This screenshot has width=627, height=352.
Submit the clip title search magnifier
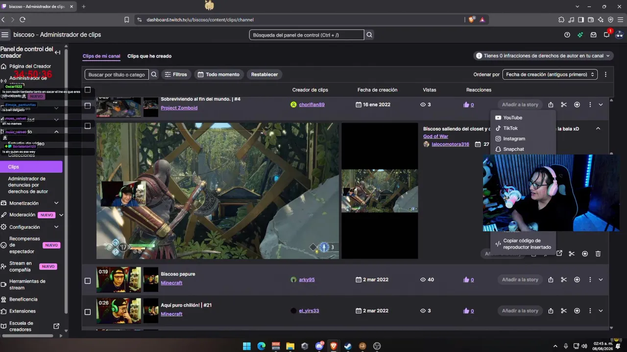[x=154, y=74]
